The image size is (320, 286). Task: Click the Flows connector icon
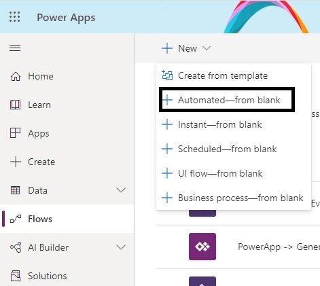(x=16, y=219)
